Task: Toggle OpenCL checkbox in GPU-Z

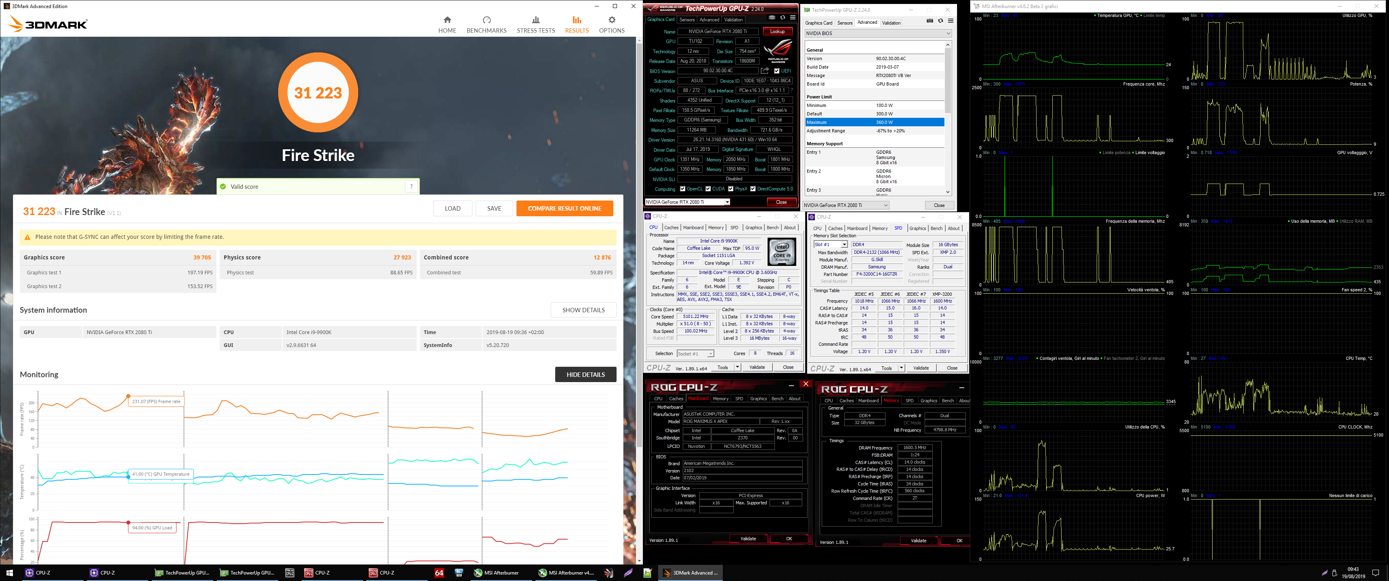Action: (x=683, y=189)
